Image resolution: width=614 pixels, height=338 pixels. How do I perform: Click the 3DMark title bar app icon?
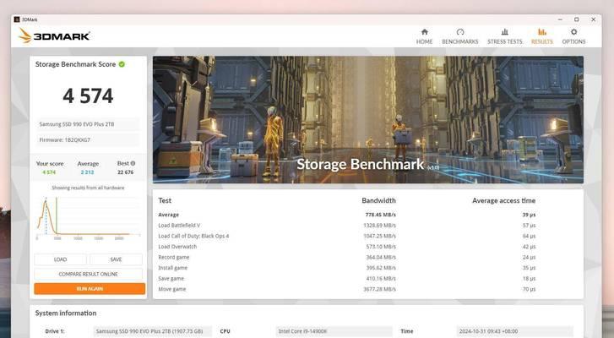pos(17,19)
